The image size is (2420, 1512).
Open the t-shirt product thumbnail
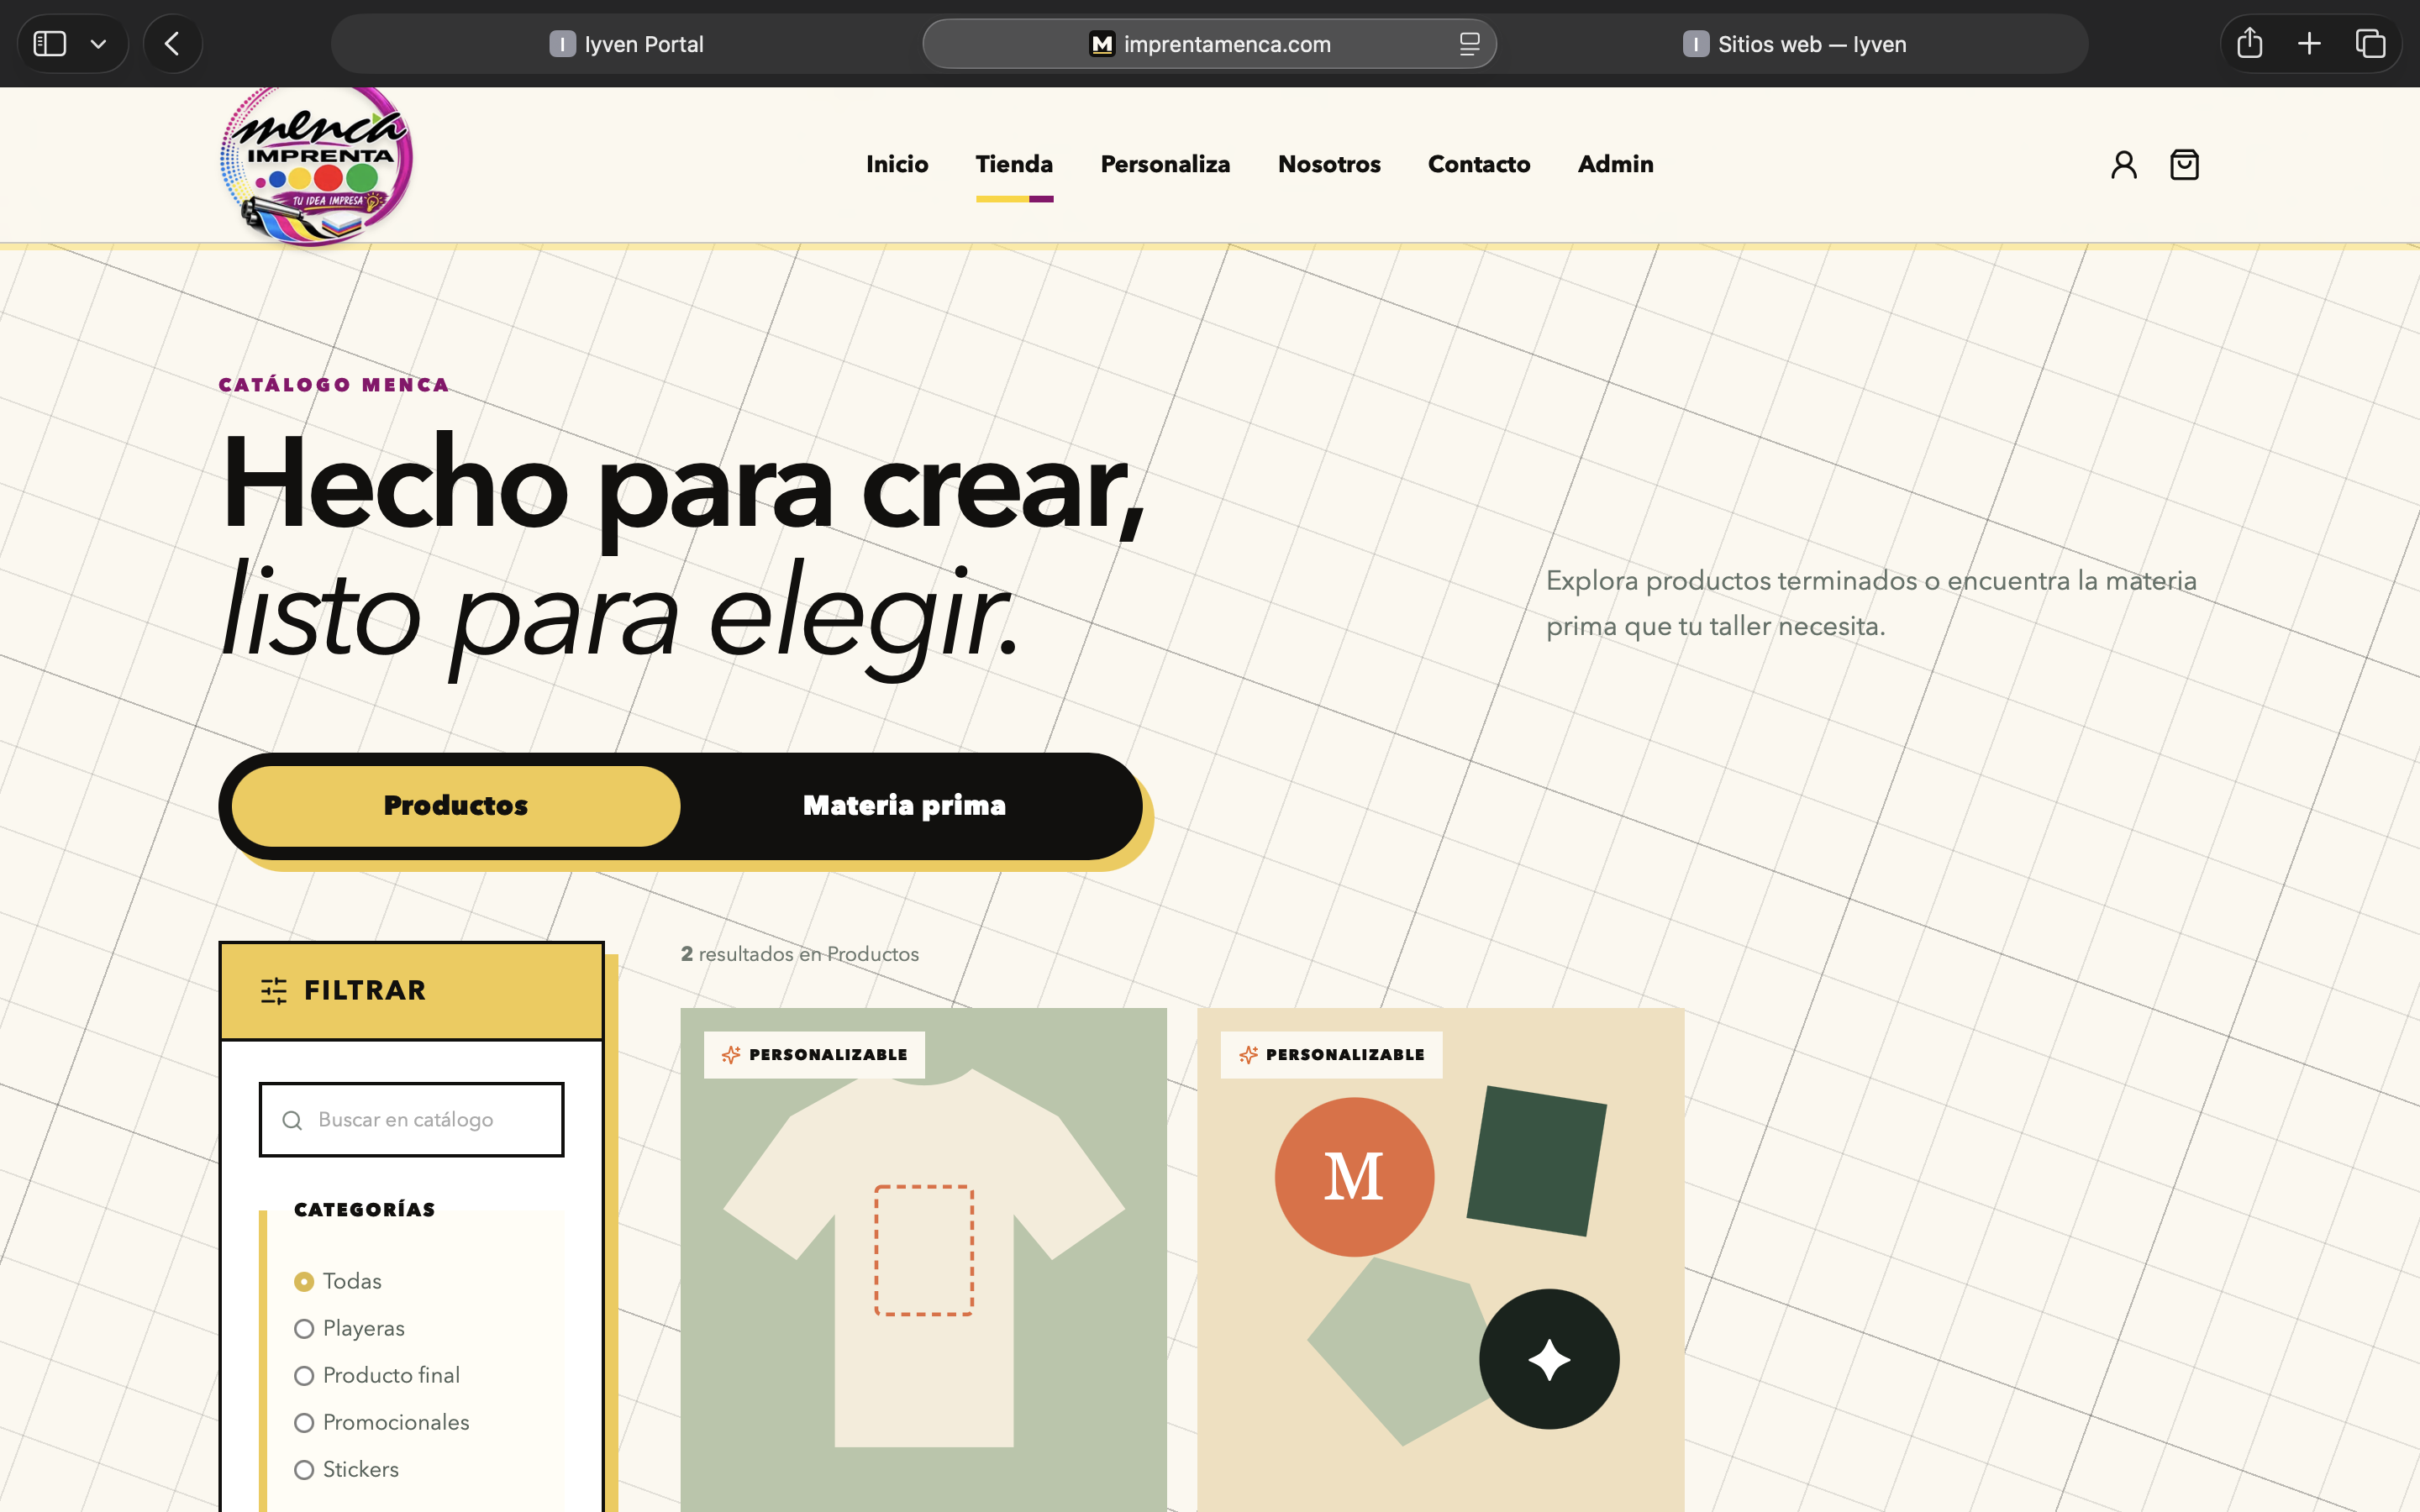click(924, 1260)
